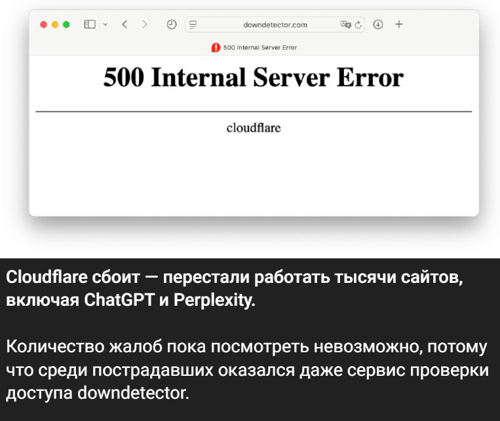
Task: Reload the page with refresh icon
Action: [x=358, y=25]
